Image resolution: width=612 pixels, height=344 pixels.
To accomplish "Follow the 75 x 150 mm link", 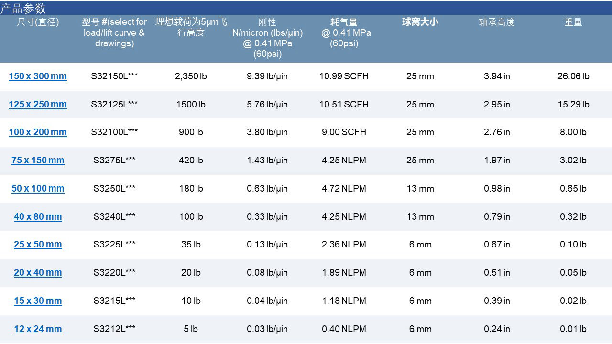I will pyautogui.click(x=38, y=161).
